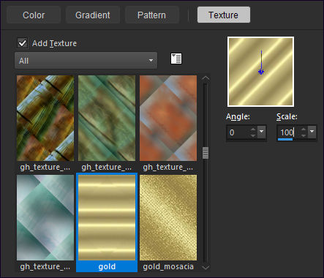Select the gold texture thumbnail
The width and height of the screenshot is (324, 278).
(107, 217)
